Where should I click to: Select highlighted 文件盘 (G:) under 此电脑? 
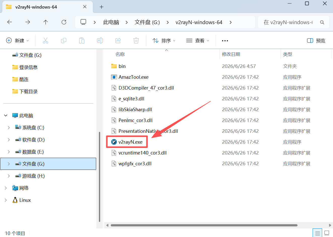coord(48,164)
